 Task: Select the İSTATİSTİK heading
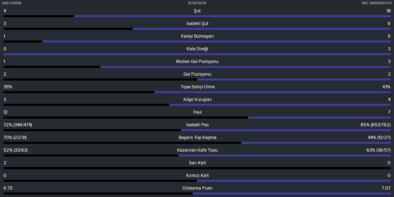pos(197,3)
